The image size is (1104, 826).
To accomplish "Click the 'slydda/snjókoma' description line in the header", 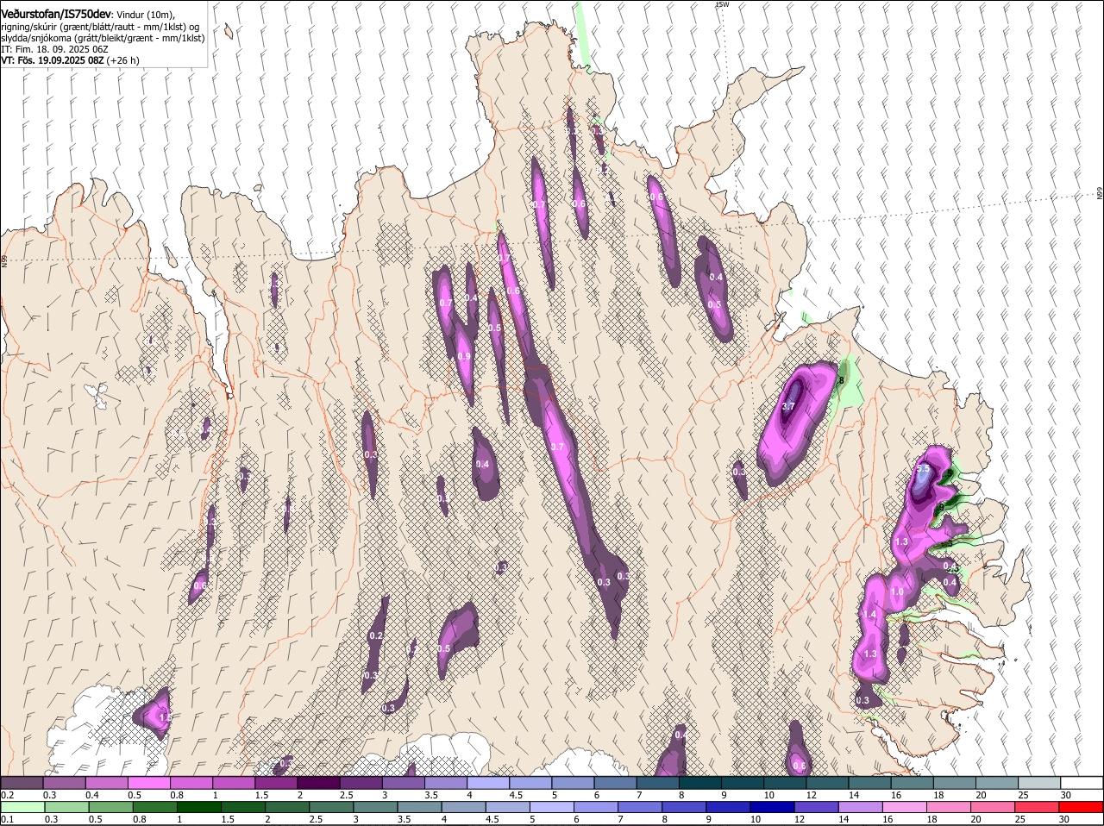I will point(103,38).
